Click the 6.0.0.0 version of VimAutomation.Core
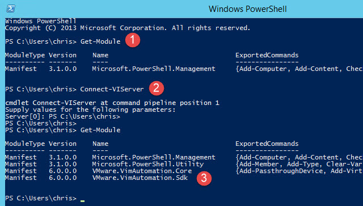The height and width of the screenshot is (206, 363). [62, 171]
